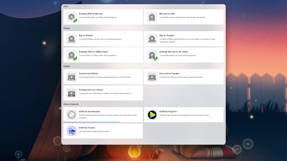Select Enlarge low-res videos title
This screenshot has height=161, width=287.
91,90
